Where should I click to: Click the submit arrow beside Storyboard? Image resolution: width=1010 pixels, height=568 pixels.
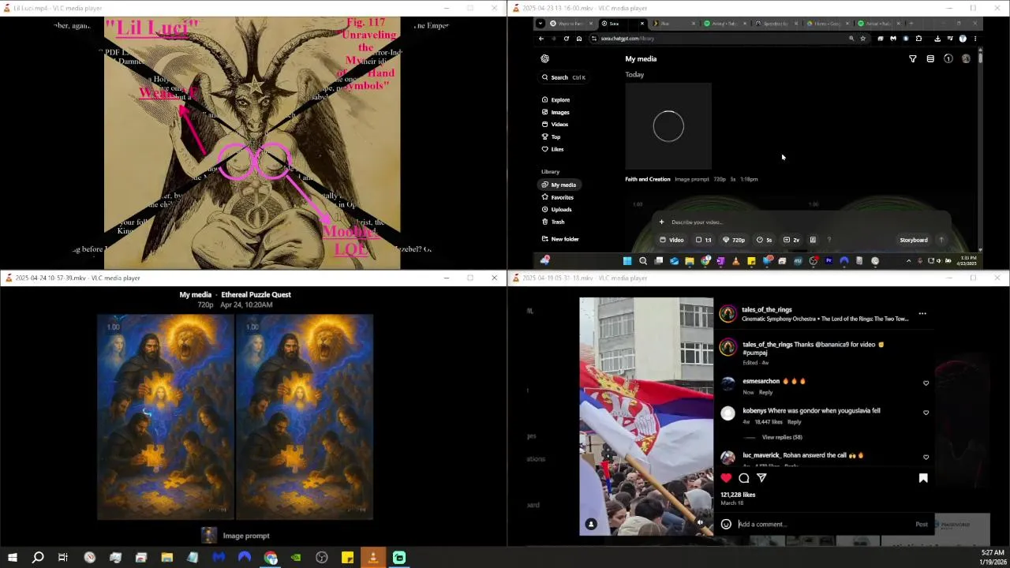(x=941, y=240)
